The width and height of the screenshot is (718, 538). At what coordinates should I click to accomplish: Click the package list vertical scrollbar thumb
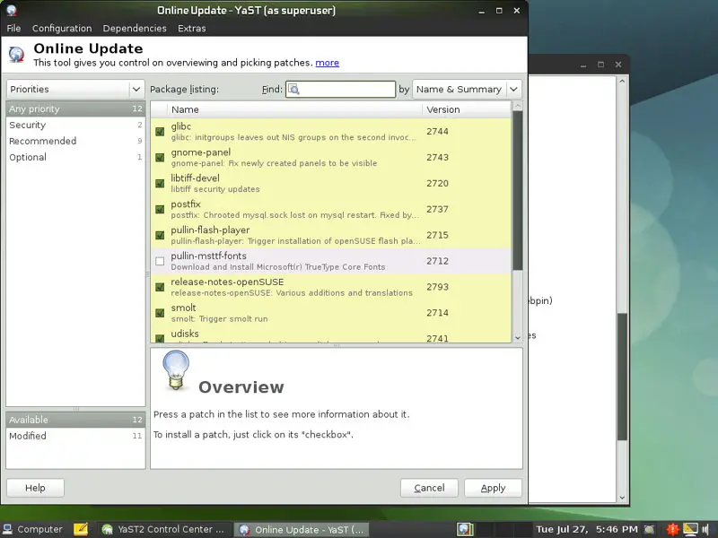pos(518,190)
